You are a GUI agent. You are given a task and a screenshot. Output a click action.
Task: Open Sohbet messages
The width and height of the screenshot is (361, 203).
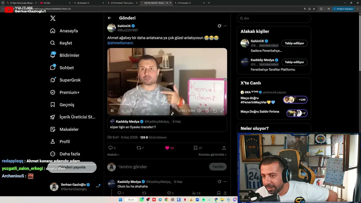[x=62, y=68]
